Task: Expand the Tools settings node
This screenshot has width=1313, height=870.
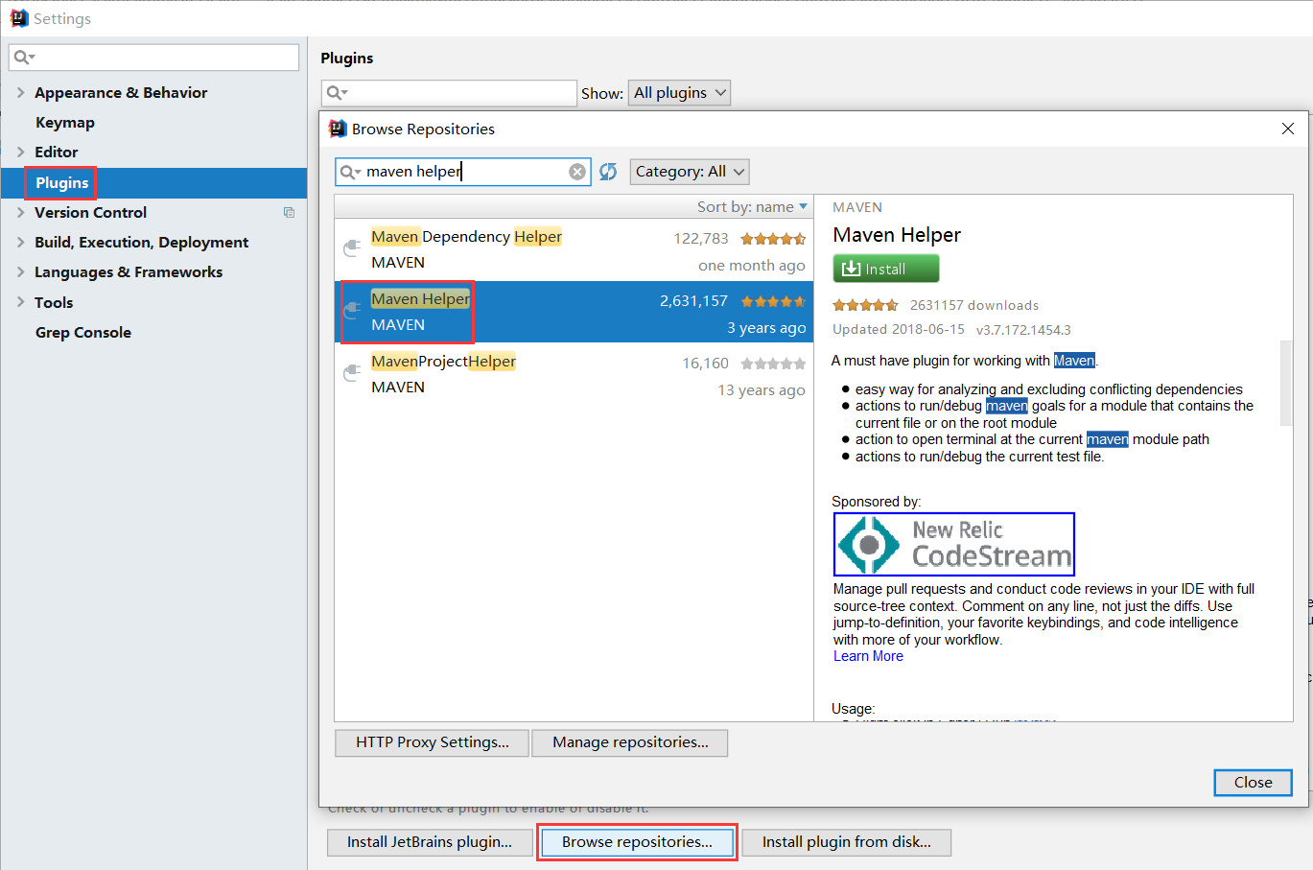Action: pos(20,302)
